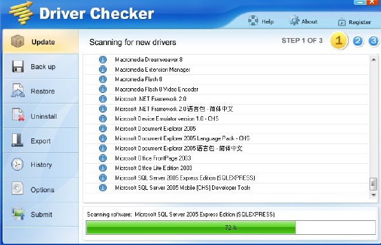Click the Register padlock icon
381x245 pixels.
342,22
